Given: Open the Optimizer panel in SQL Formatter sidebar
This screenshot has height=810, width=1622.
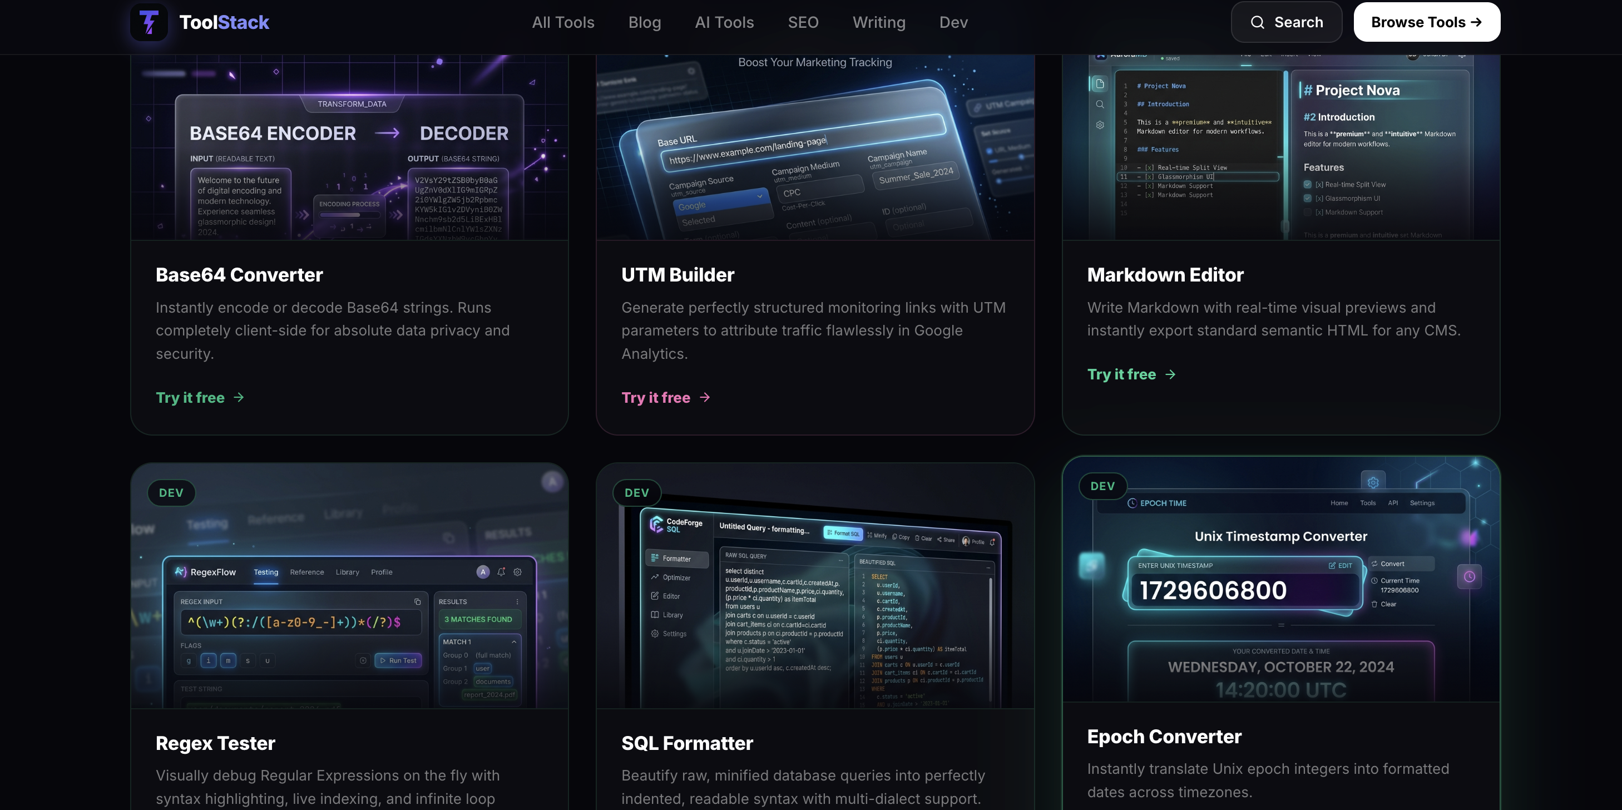Looking at the screenshot, I should 655,577.
